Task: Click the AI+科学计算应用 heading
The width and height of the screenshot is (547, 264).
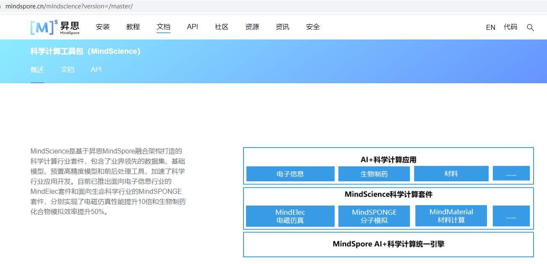Action: tap(388, 160)
